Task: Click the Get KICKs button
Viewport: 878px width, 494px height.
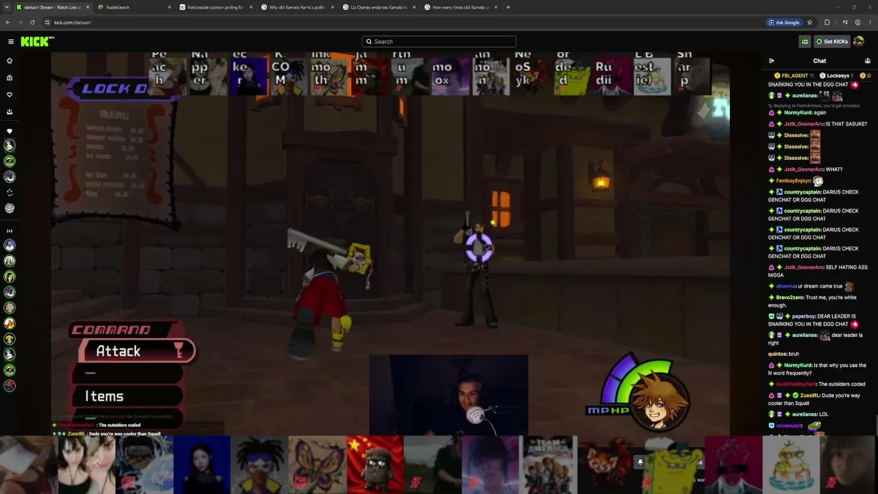Action: (x=832, y=41)
